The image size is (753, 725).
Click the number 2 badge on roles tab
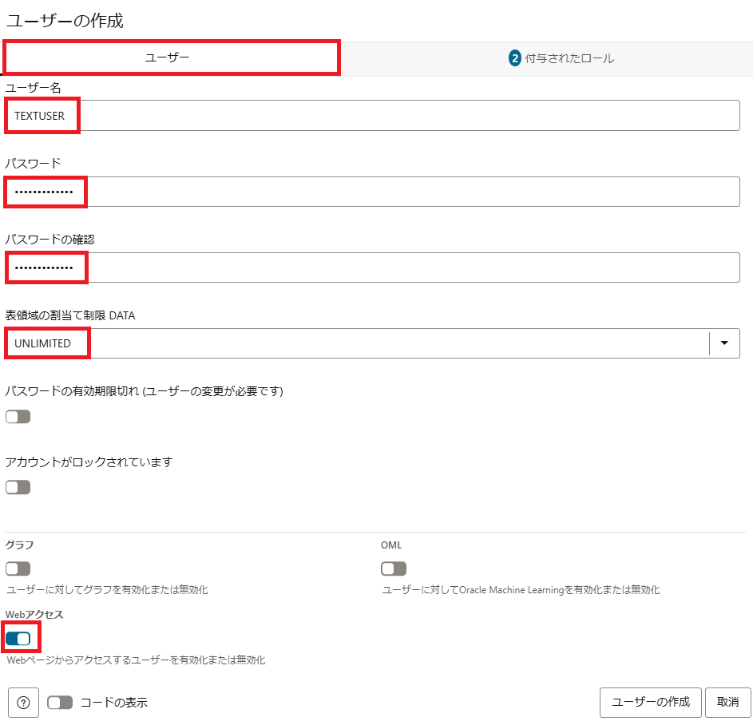tap(515, 58)
